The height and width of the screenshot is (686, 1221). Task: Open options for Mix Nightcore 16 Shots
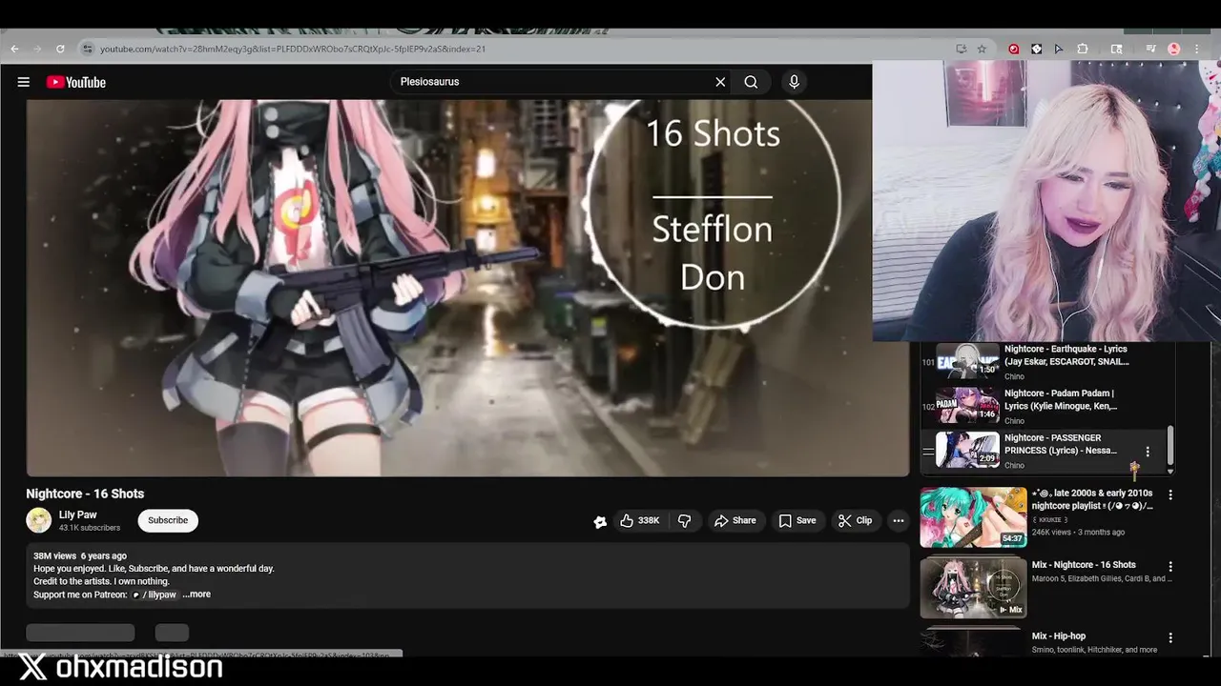click(1170, 567)
